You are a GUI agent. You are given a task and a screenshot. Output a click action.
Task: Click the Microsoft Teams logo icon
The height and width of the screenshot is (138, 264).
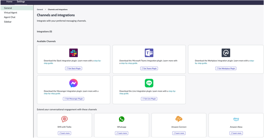149,53
